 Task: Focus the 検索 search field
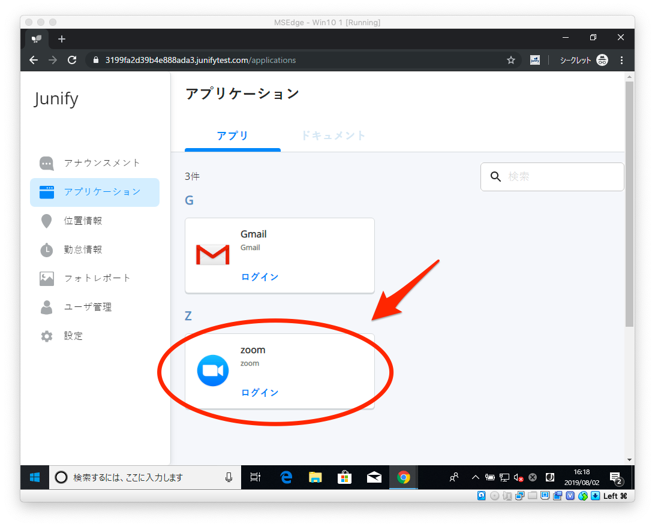point(552,177)
